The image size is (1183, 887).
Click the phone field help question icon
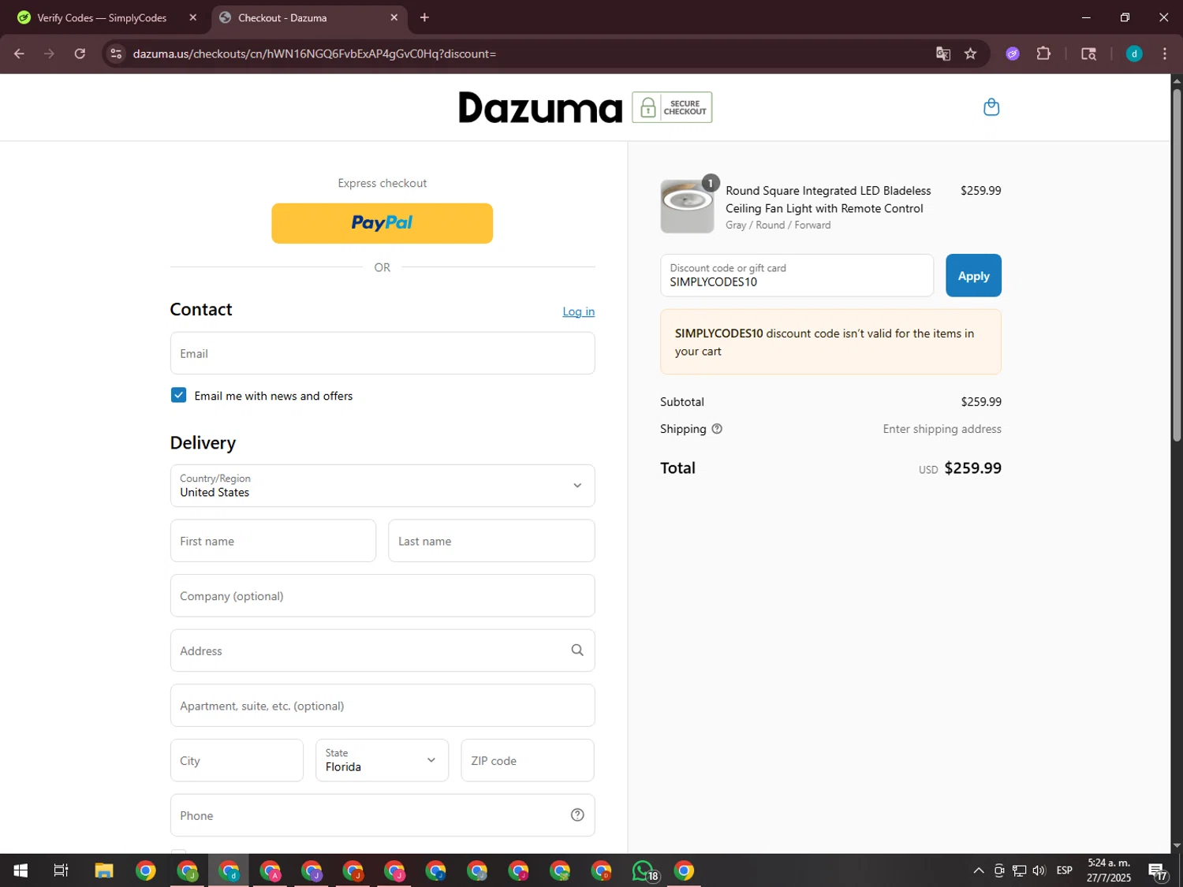pos(577,815)
